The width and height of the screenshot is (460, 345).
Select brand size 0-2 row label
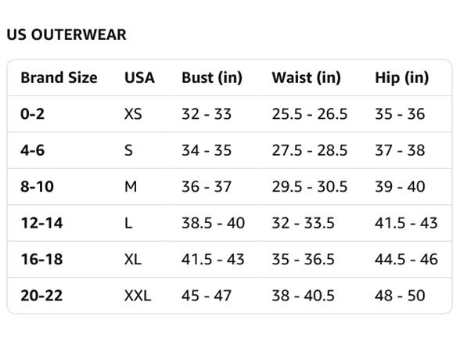[x=33, y=114]
